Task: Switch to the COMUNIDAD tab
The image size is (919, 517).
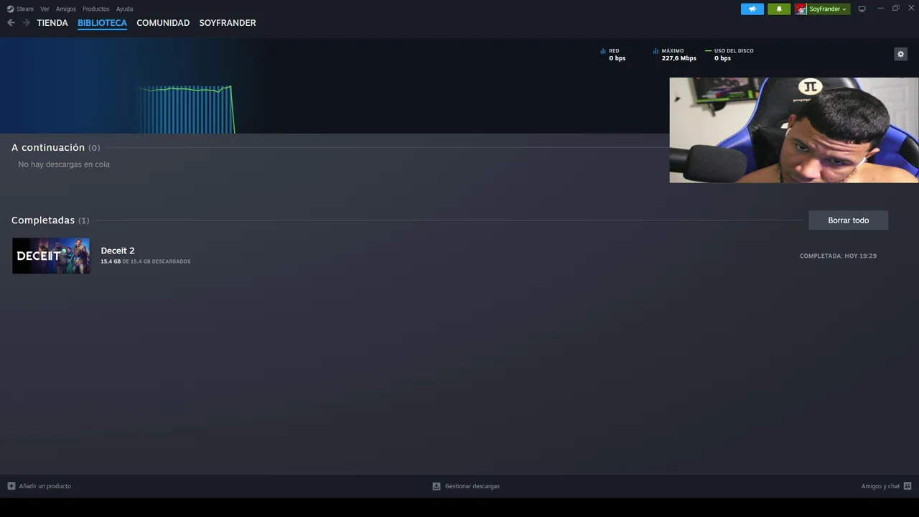Action: point(163,23)
